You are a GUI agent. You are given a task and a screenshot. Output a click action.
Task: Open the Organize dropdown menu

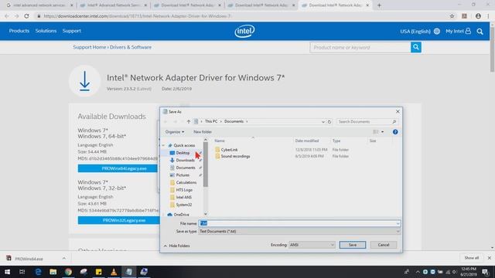(175, 132)
